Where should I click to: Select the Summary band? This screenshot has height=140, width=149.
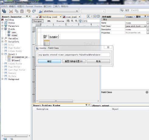(x=12, y=73)
